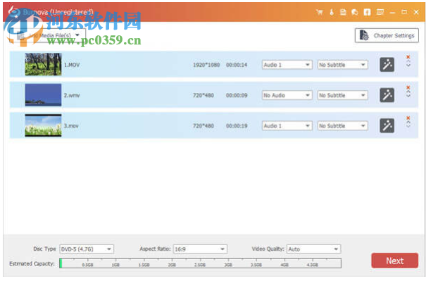431x281 pixels.
Task: Click the Facebook share icon
Action: pos(367,12)
